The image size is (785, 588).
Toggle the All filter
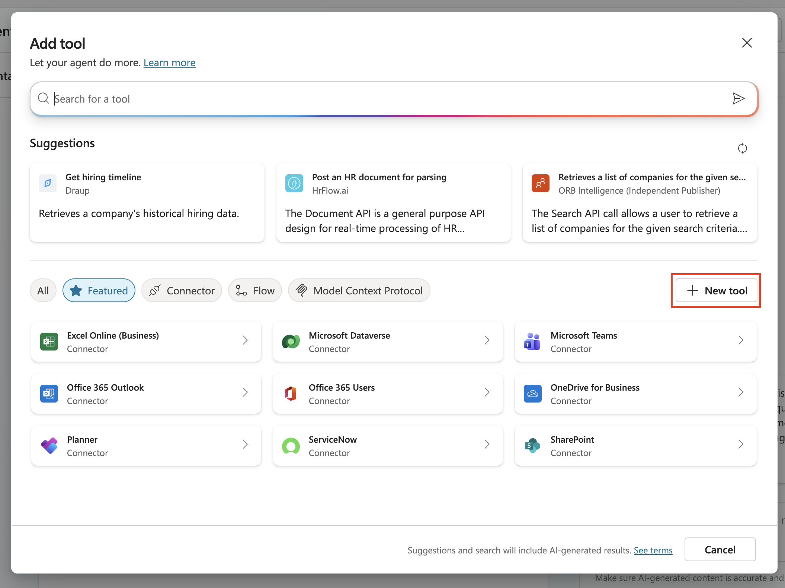[x=43, y=290]
